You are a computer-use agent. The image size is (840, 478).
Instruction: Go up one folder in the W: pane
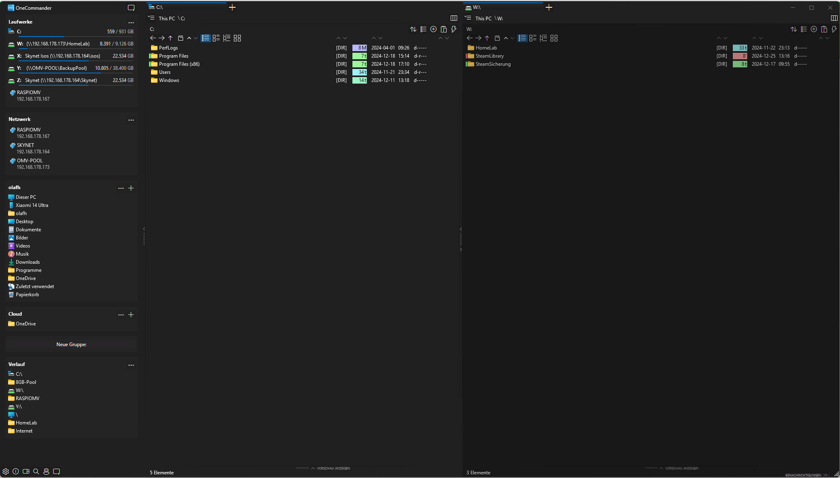[487, 38]
